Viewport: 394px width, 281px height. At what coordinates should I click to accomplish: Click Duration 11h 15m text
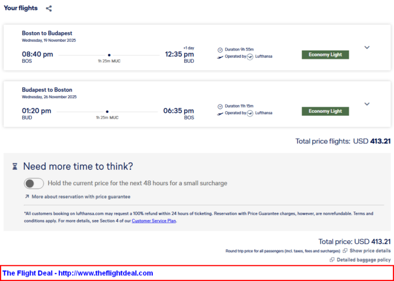(239, 106)
